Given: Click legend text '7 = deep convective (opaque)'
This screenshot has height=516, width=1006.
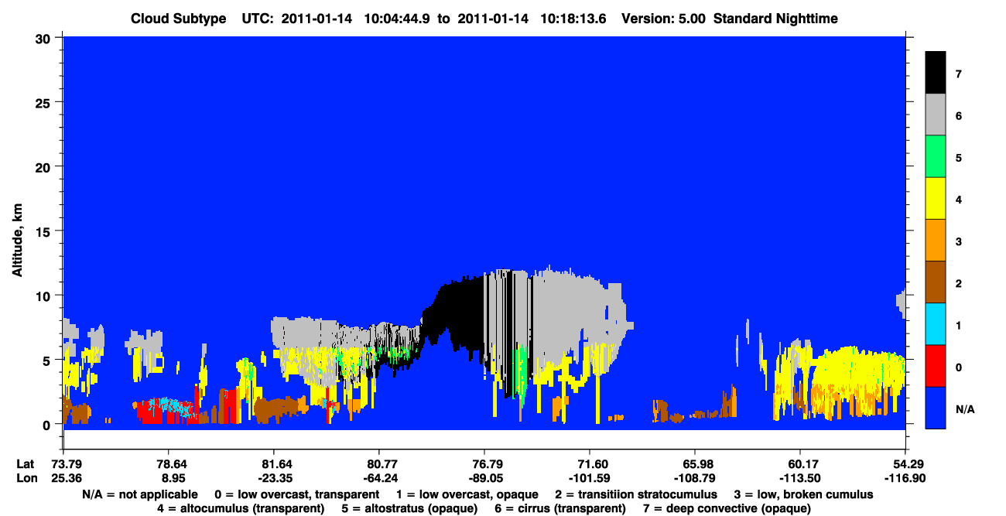Looking at the screenshot, I should [x=727, y=509].
